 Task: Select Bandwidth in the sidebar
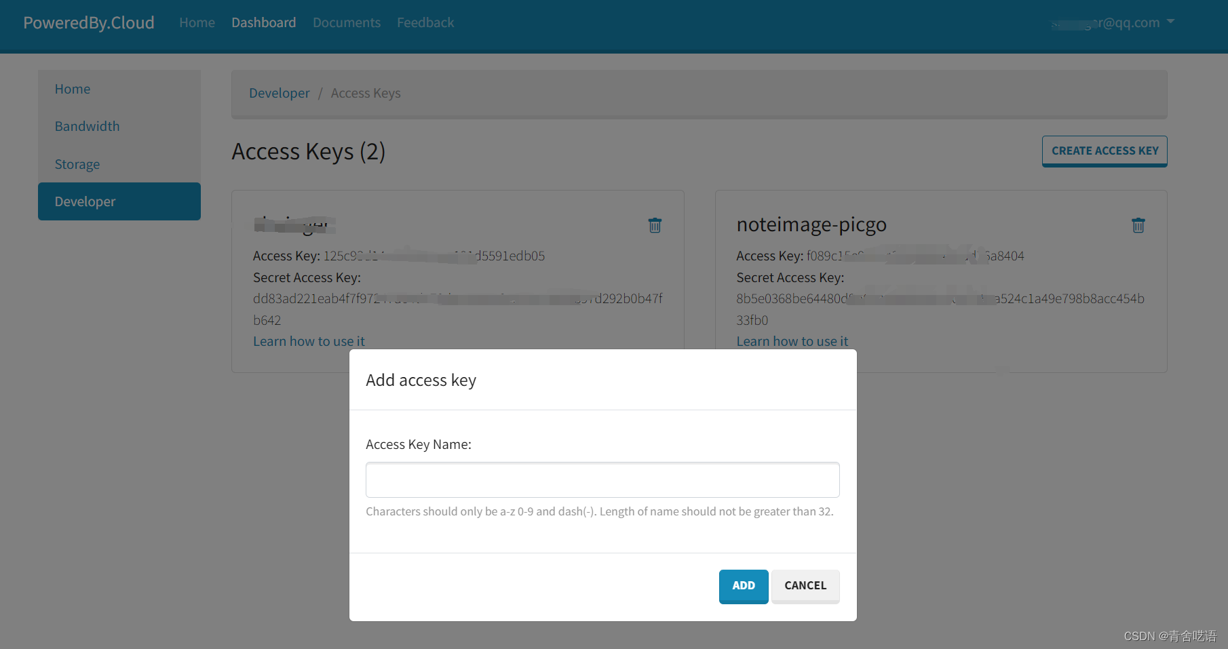(x=87, y=126)
